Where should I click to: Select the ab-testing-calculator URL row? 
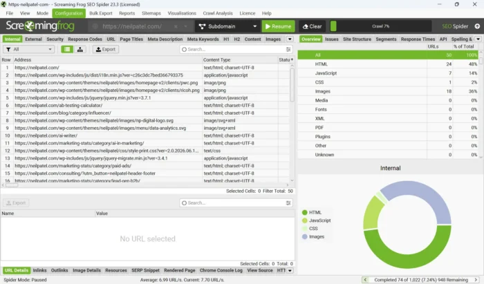point(145,106)
